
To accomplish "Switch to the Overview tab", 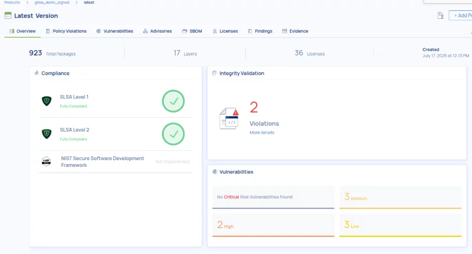I will [22, 31].
